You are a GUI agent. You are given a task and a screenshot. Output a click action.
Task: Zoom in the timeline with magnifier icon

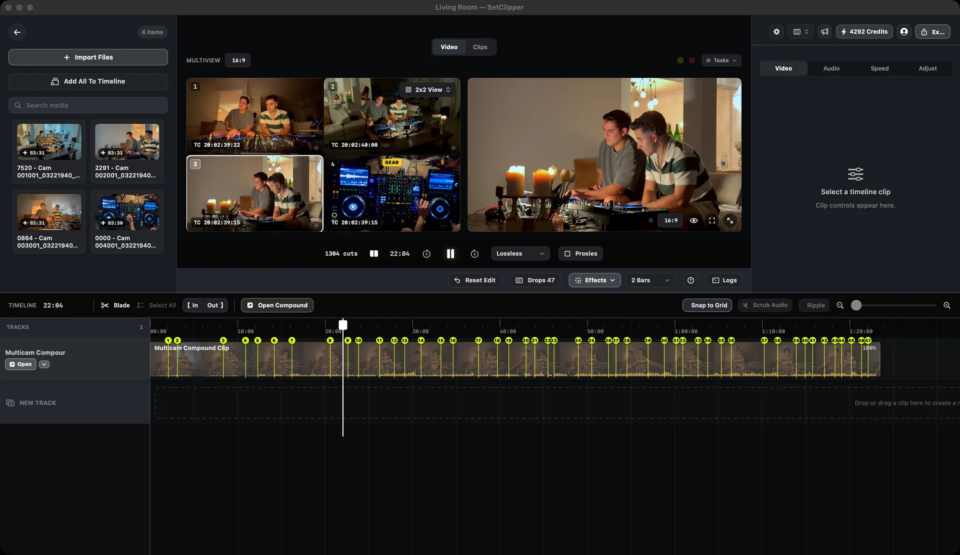click(x=947, y=305)
